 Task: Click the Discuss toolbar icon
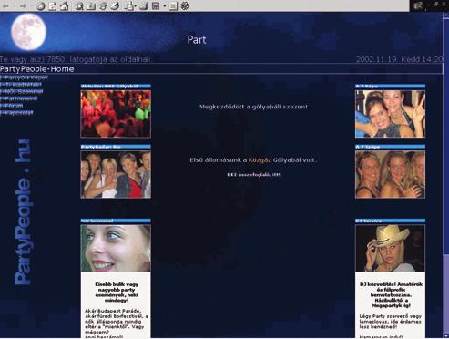173,6
